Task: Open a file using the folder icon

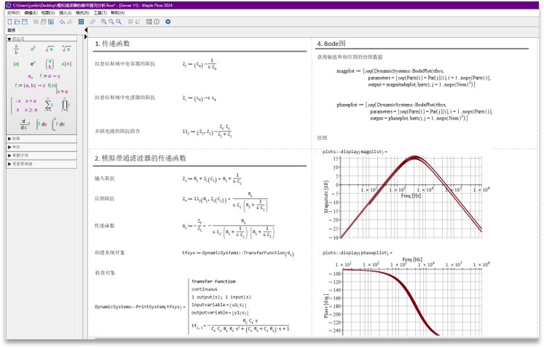Action: pos(17,22)
